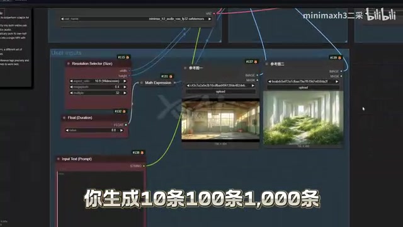Viewport: 403px width, 227px height.
Task: Click the #139 badge icon on 参考图二
Action: (339, 57)
